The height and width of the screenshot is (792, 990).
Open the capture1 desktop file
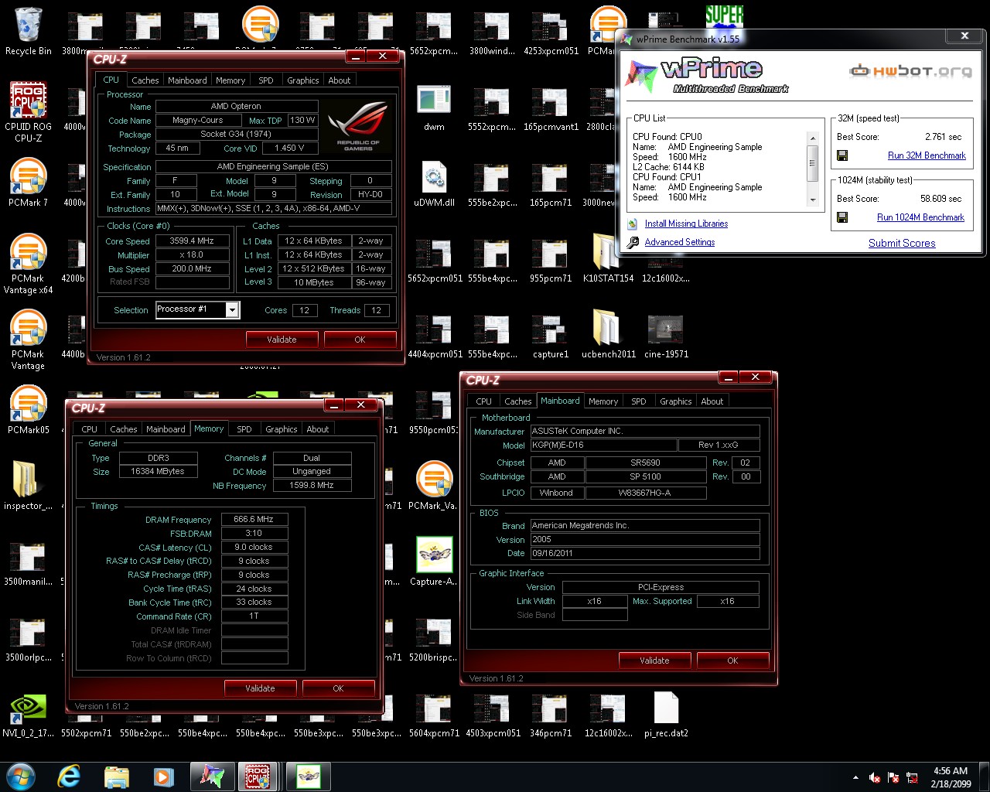(550, 334)
